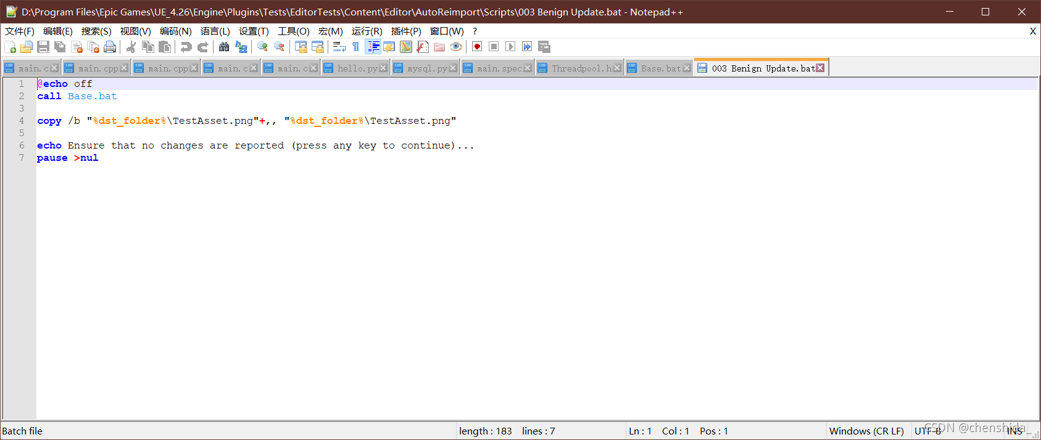The width and height of the screenshot is (1041, 440).
Task: Toggle synchronized vertical scrolling icon
Action: tap(301, 47)
